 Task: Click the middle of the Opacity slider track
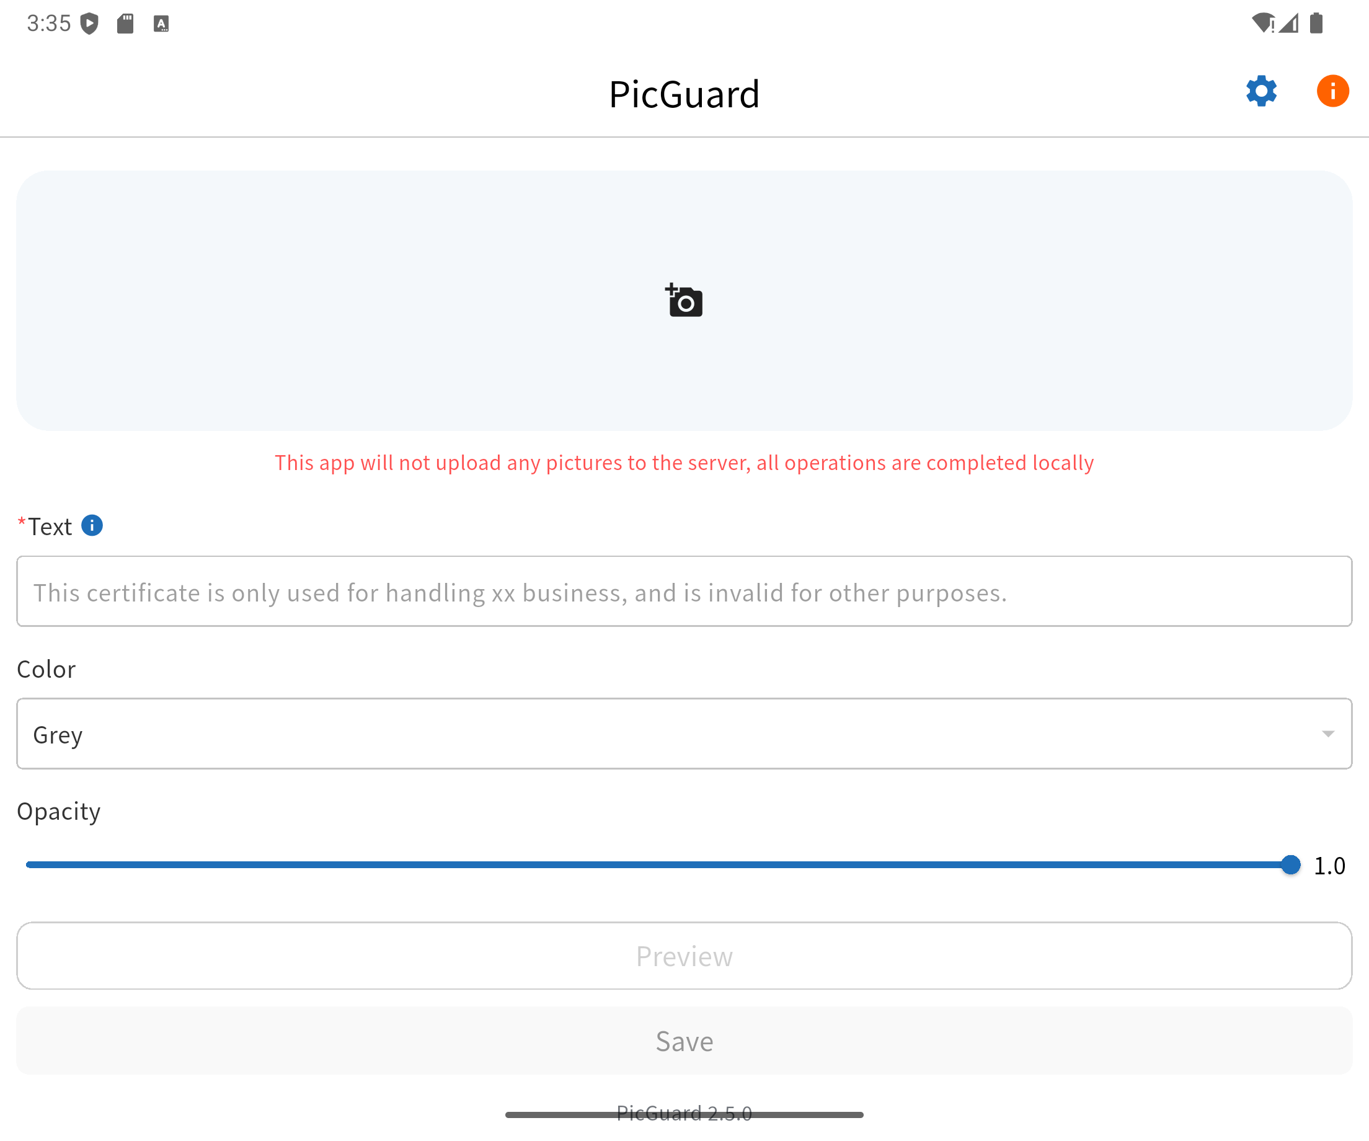(658, 864)
